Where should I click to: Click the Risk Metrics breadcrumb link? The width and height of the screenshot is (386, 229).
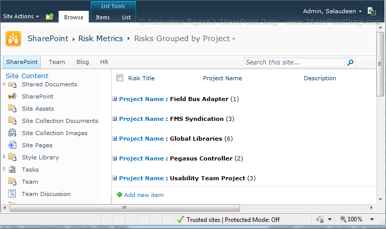click(101, 39)
